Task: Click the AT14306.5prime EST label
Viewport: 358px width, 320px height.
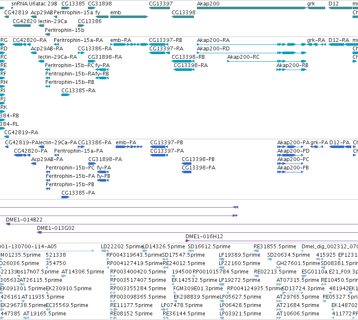Action: (x=82, y=272)
